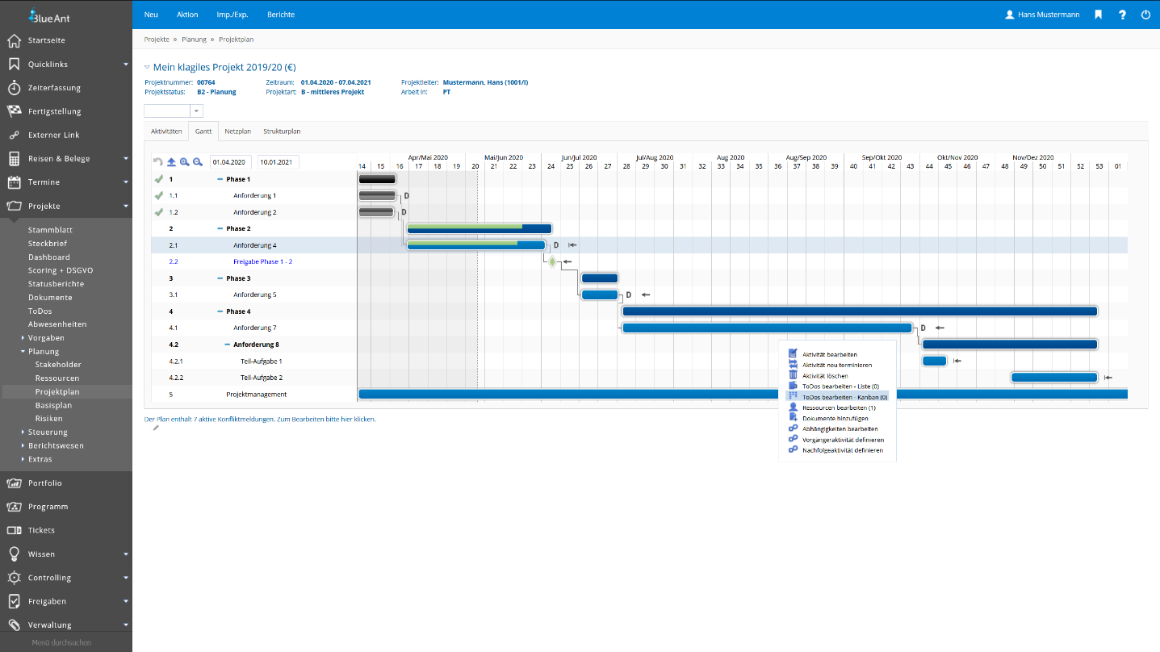The image size is (1160, 652).
Task: Collapse Phase 1 with the minus toggle
Action: point(220,179)
